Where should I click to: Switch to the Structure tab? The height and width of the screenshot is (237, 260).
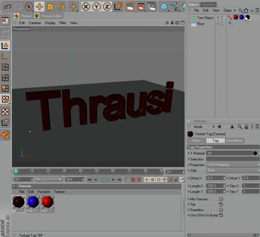(208, 5)
